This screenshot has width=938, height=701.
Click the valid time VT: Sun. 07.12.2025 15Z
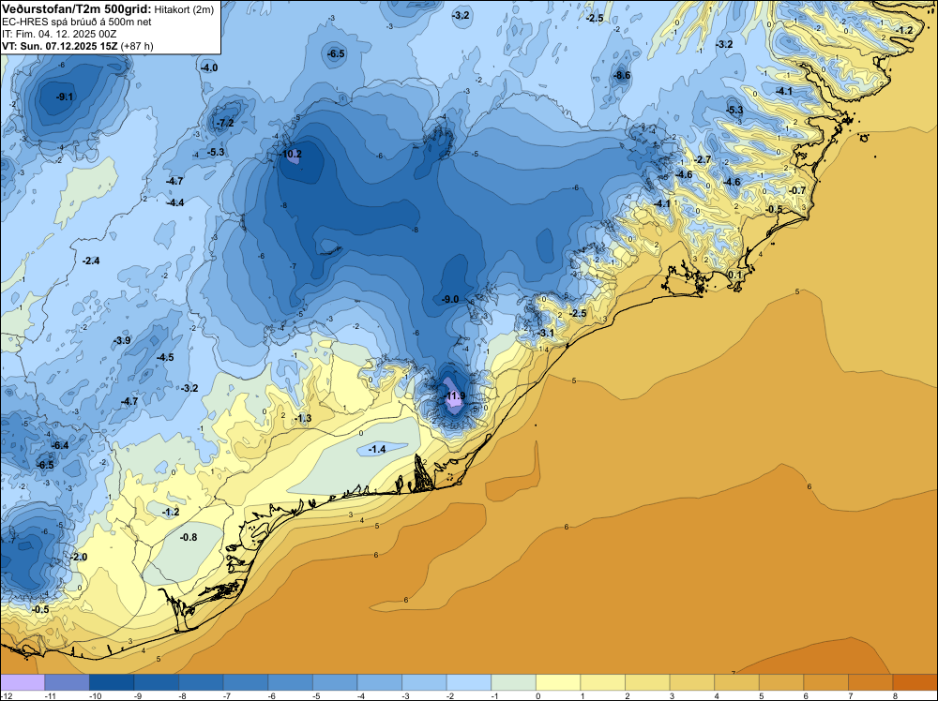pyautogui.click(x=60, y=46)
